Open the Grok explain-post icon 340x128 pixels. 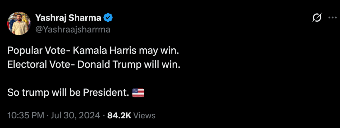tap(317, 18)
